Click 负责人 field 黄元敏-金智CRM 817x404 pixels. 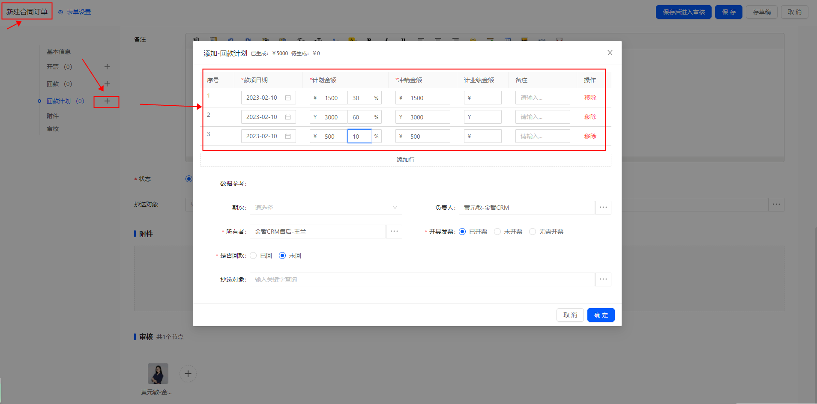tap(527, 208)
